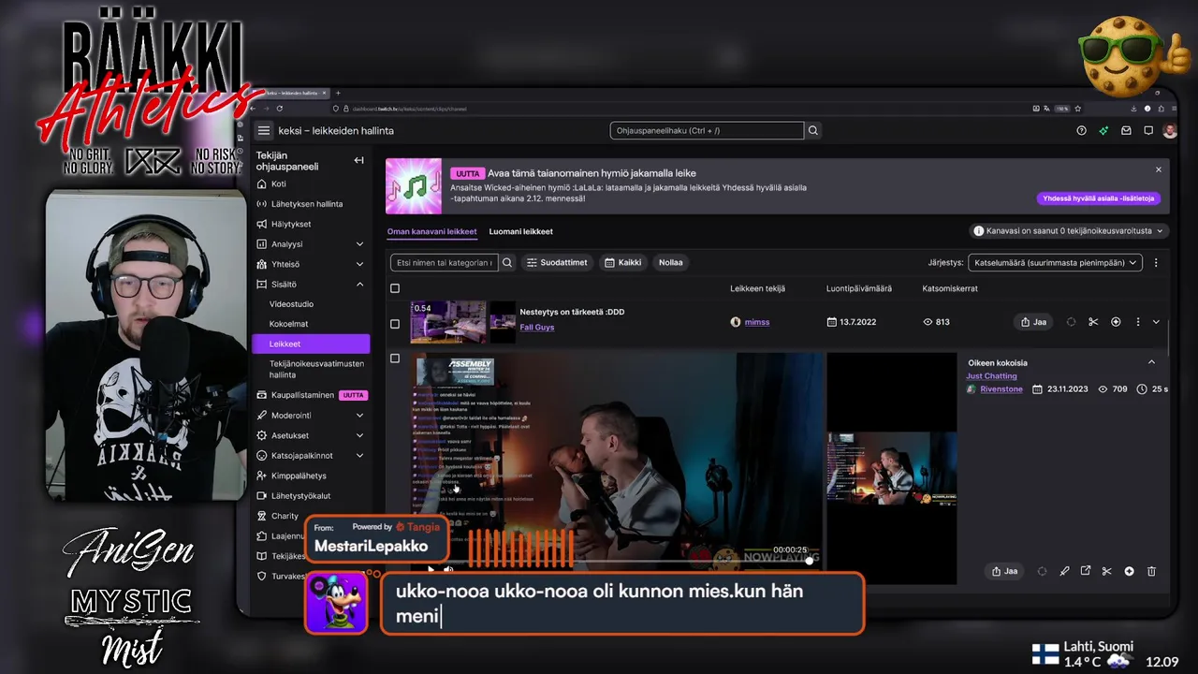Open the Suodattimet filters button
This screenshot has height=674, width=1198.
(x=557, y=263)
